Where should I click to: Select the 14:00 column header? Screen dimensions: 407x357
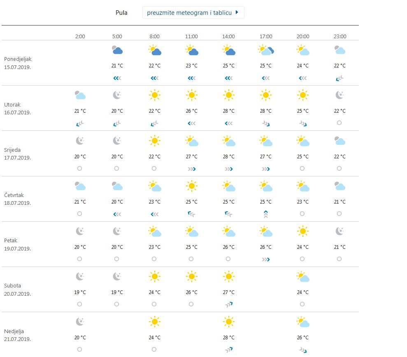point(229,36)
